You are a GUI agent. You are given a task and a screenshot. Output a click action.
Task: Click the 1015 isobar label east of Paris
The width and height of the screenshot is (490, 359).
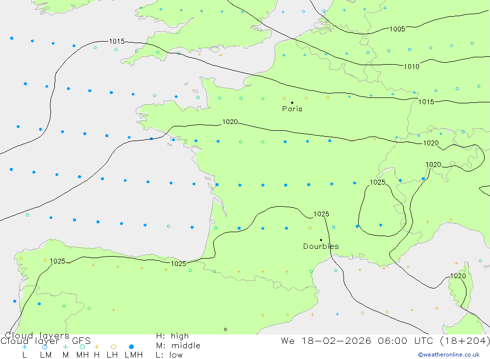click(x=426, y=102)
